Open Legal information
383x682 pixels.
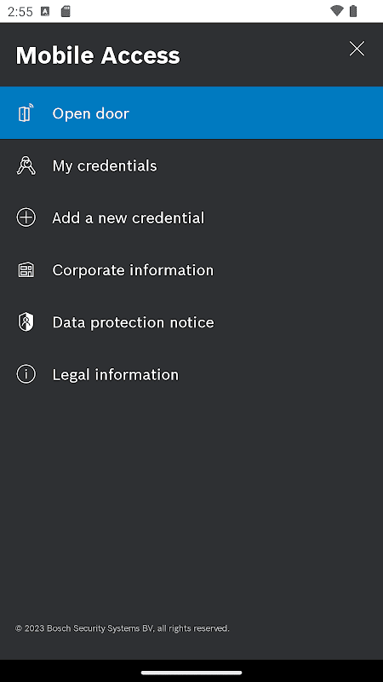pos(191,374)
